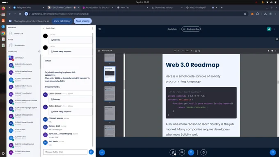Raise hand using the hand icon
279x157 pixels.
[204, 152]
